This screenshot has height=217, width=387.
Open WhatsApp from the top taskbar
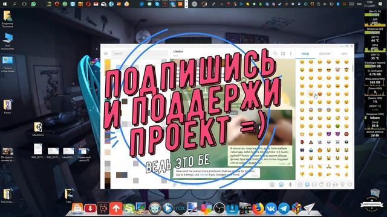(33, 4)
